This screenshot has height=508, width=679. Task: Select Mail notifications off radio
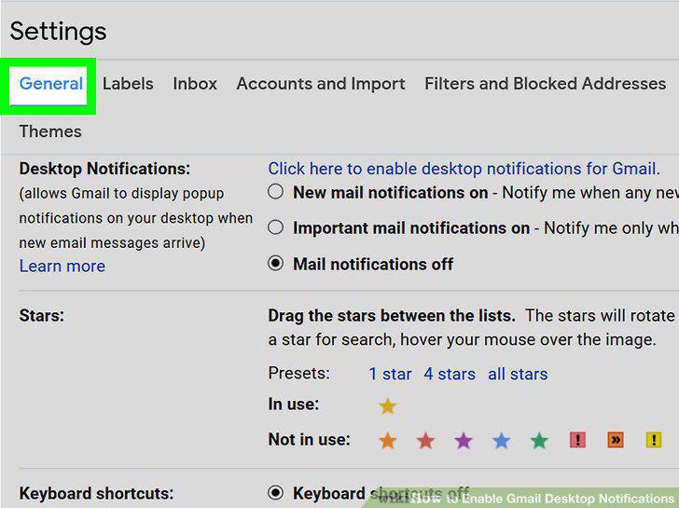coord(275,263)
